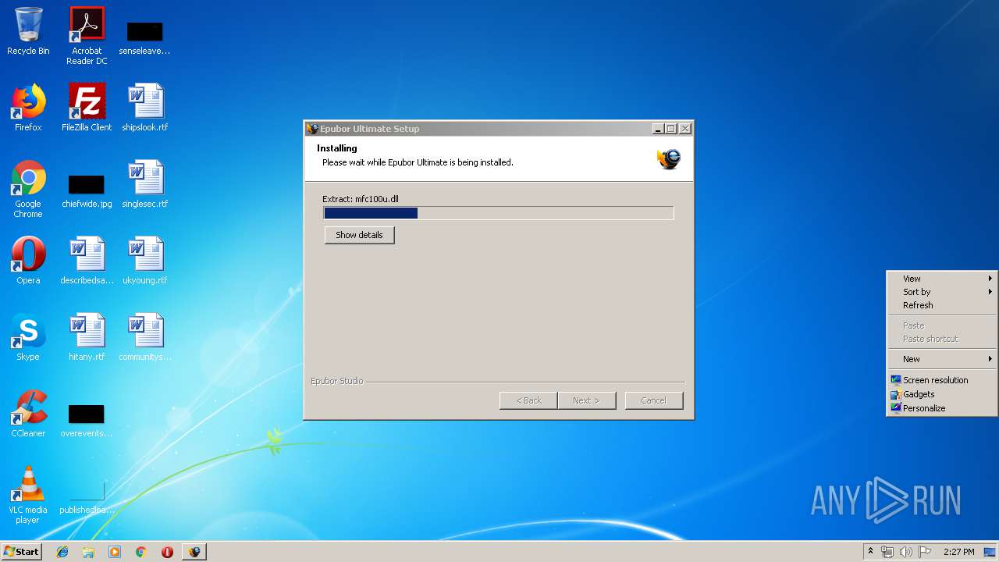The height and width of the screenshot is (562, 999).
Task: Open Personalize from context menu
Action: click(943, 408)
